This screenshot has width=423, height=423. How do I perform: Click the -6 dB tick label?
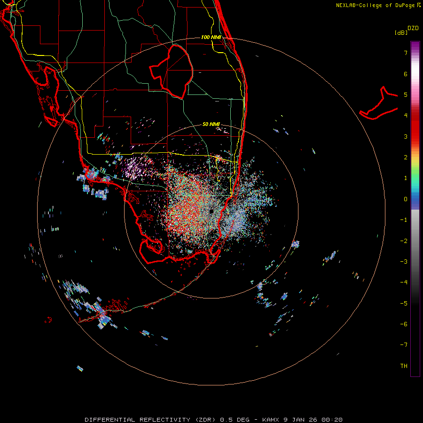pyautogui.click(x=404, y=324)
